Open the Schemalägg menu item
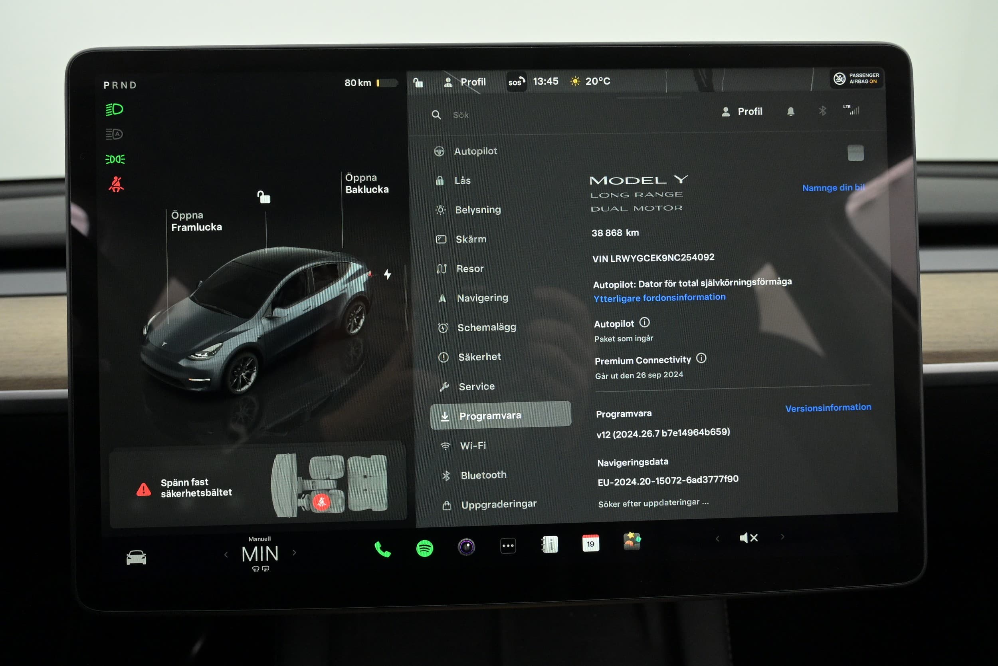The image size is (998, 666). [x=477, y=328]
